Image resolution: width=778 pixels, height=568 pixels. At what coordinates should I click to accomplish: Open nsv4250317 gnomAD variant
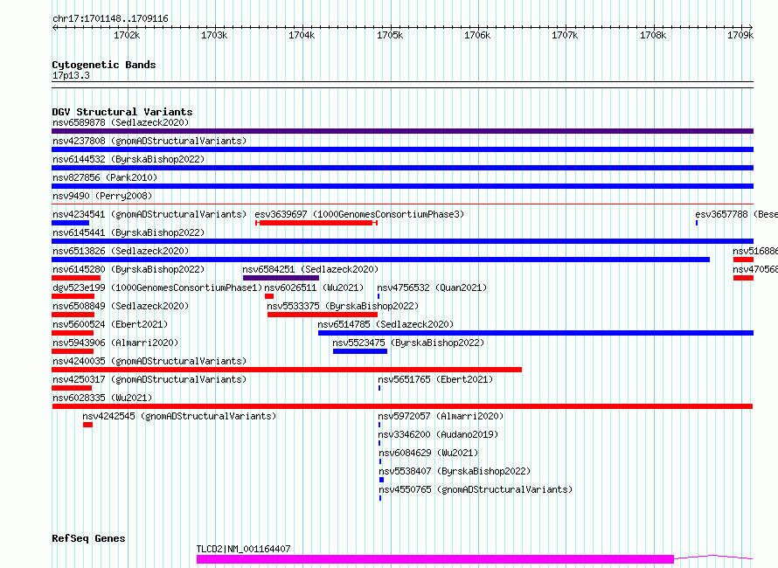(149, 379)
